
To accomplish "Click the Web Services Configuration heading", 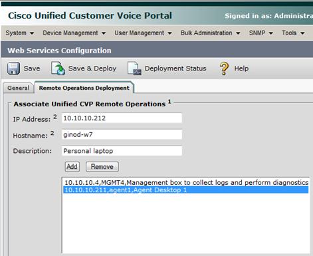I will pos(59,51).
